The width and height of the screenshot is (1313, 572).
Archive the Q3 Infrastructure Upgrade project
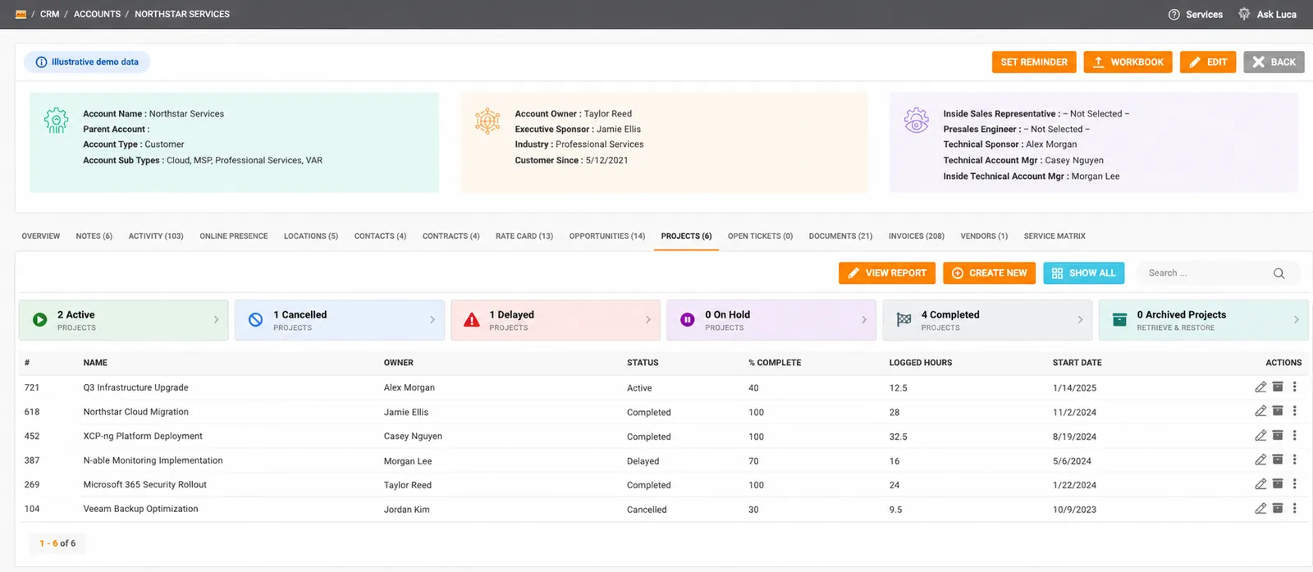click(1278, 387)
